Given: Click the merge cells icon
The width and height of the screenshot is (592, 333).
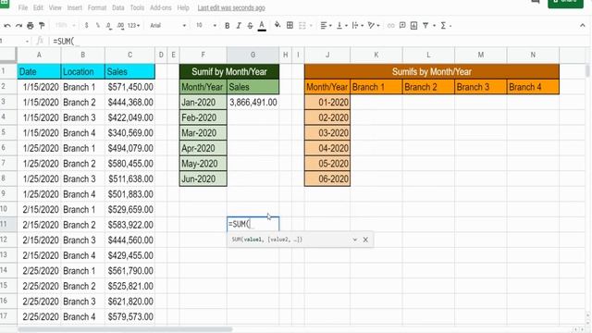Looking at the screenshot, I should click(x=302, y=25).
